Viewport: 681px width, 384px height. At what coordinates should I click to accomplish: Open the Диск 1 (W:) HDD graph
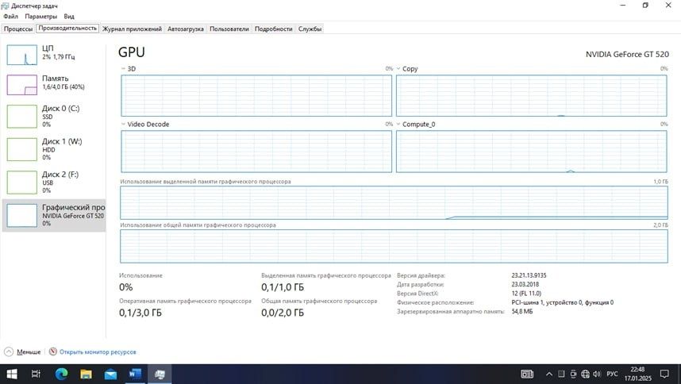point(54,149)
